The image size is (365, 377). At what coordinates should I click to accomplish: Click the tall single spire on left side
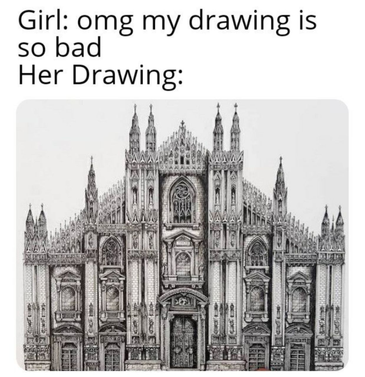click(x=92, y=188)
